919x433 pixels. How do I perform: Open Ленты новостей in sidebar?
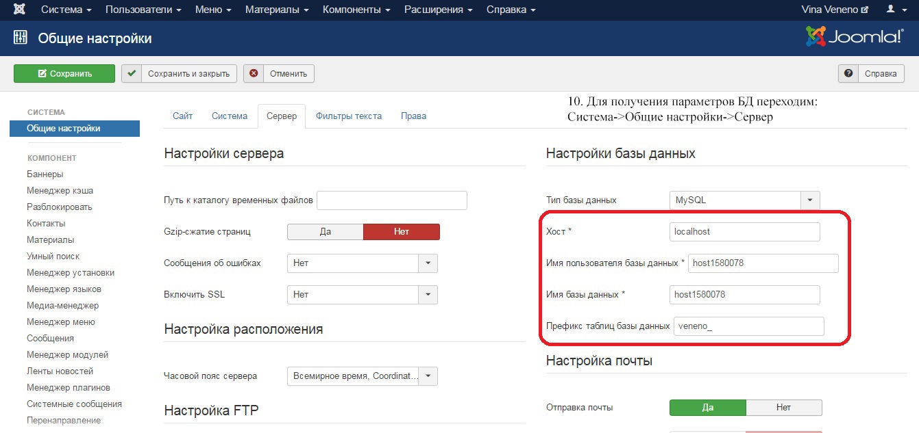pos(60,371)
